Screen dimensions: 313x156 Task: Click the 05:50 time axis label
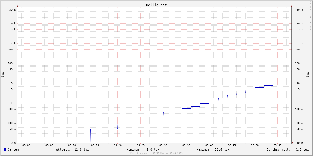point(255,145)
